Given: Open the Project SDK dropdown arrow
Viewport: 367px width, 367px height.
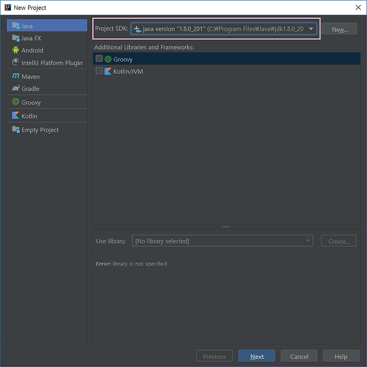Looking at the screenshot, I should coord(311,29).
